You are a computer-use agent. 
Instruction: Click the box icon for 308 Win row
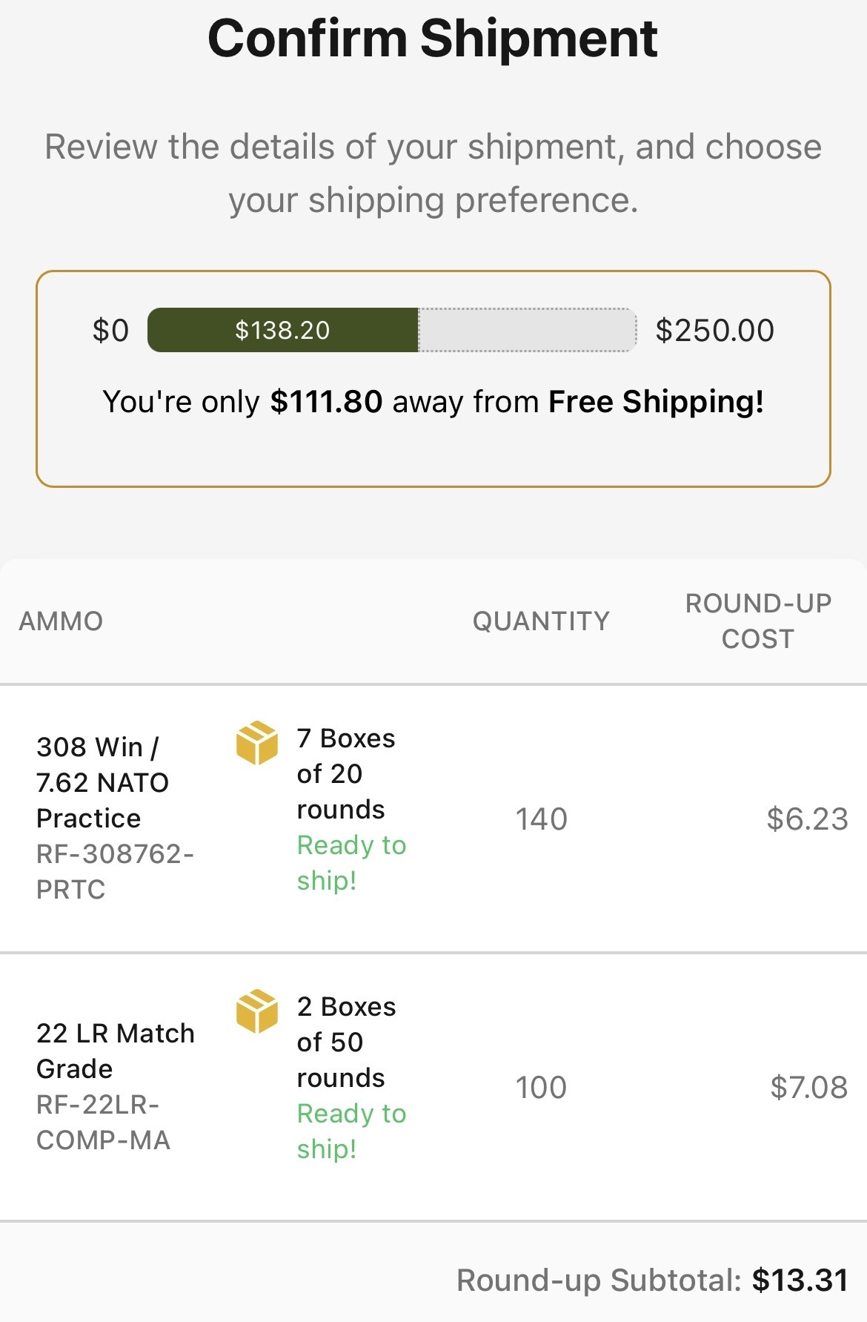256,742
